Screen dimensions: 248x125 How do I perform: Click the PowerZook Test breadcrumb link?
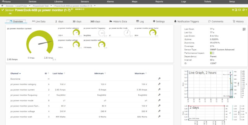click(x=41, y=6)
